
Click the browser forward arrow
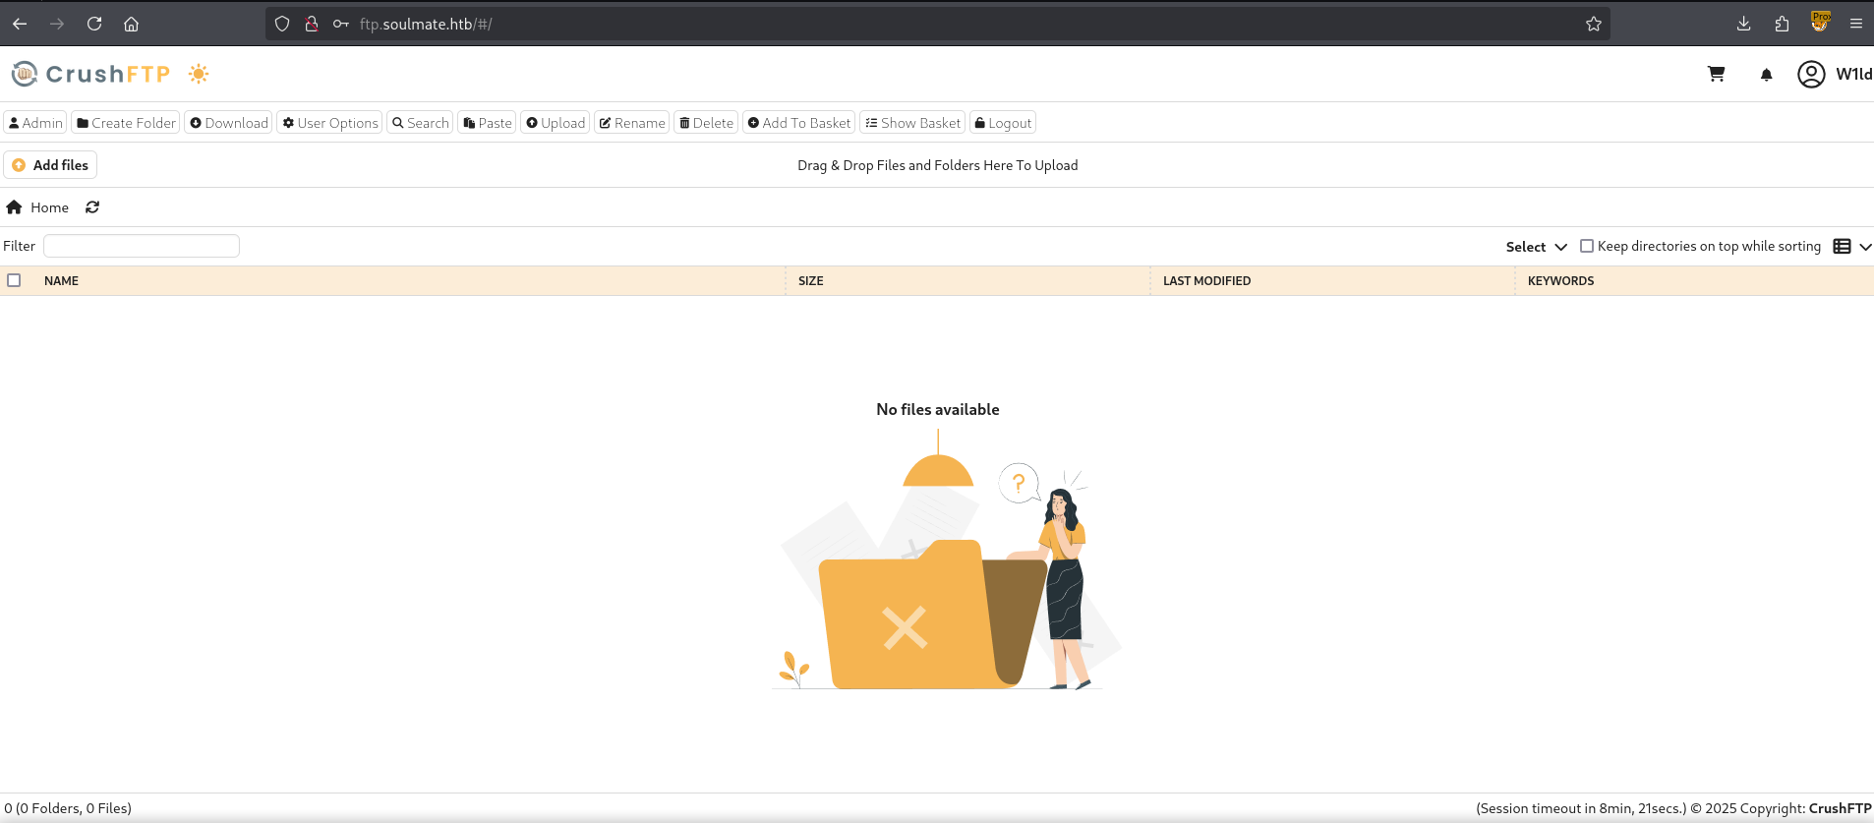click(57, 24)
